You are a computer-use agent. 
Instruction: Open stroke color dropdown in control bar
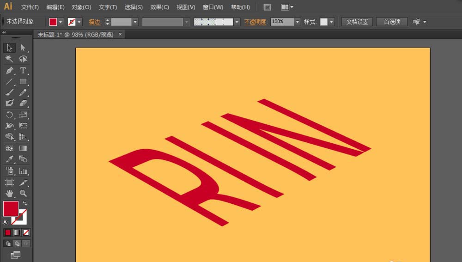pos(79,22)
